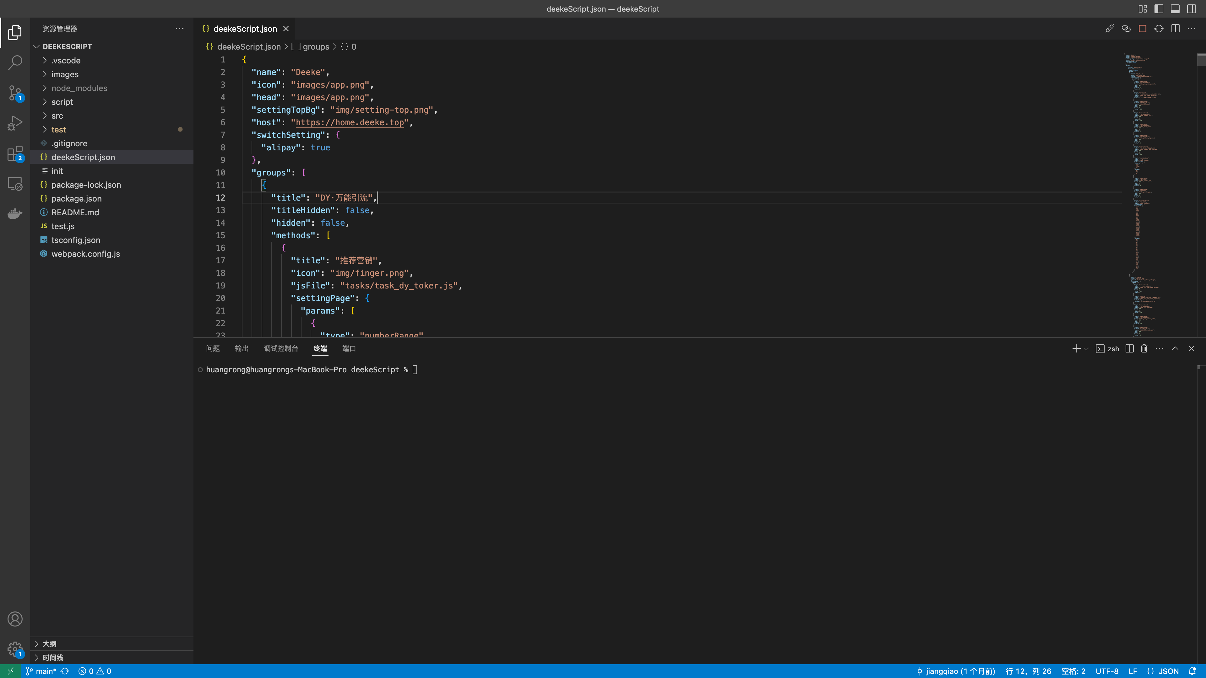Open the Source Control view
The height and width of the screenshot is (678, 1206).
click(15, 93)
